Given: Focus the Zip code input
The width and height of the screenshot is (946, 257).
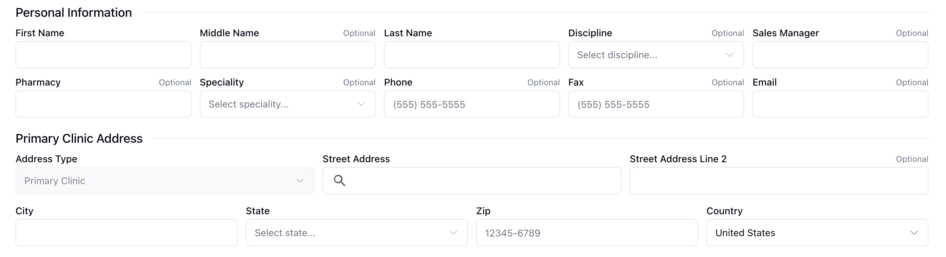Looking at the screenshot, I should coord(586,233).
